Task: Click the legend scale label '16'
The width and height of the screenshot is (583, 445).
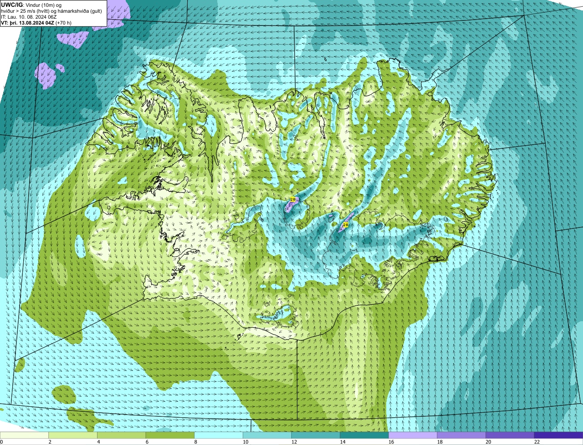Action: (x=391, y=442)
